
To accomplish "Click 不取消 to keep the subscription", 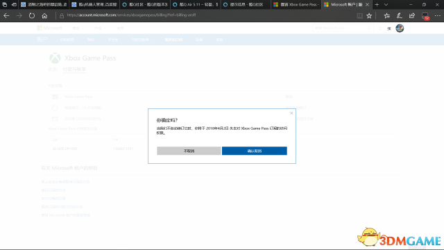I will 189,151.
